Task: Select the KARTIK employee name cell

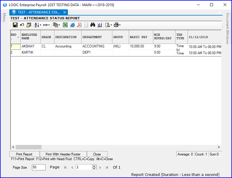Action: click(30, 53)
